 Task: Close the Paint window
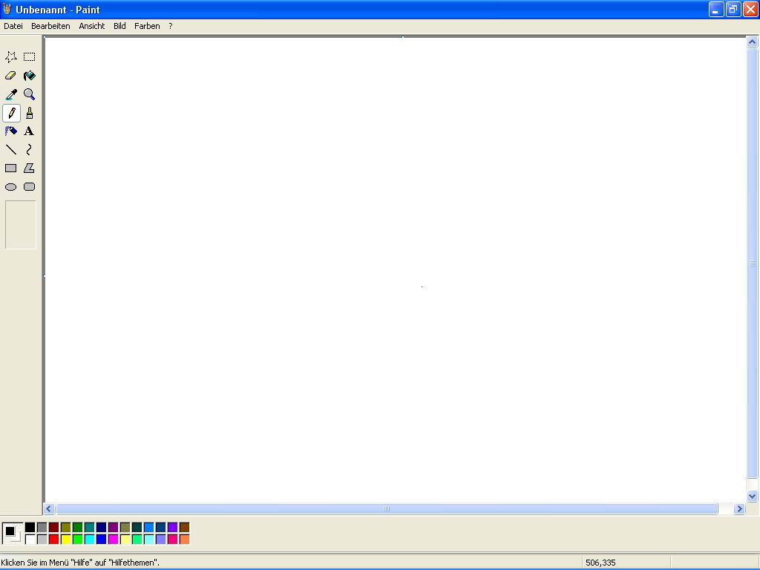(750, 9)
